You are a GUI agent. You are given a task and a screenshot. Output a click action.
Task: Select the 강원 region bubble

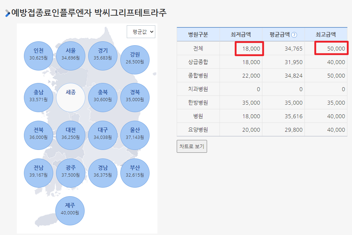135,60
